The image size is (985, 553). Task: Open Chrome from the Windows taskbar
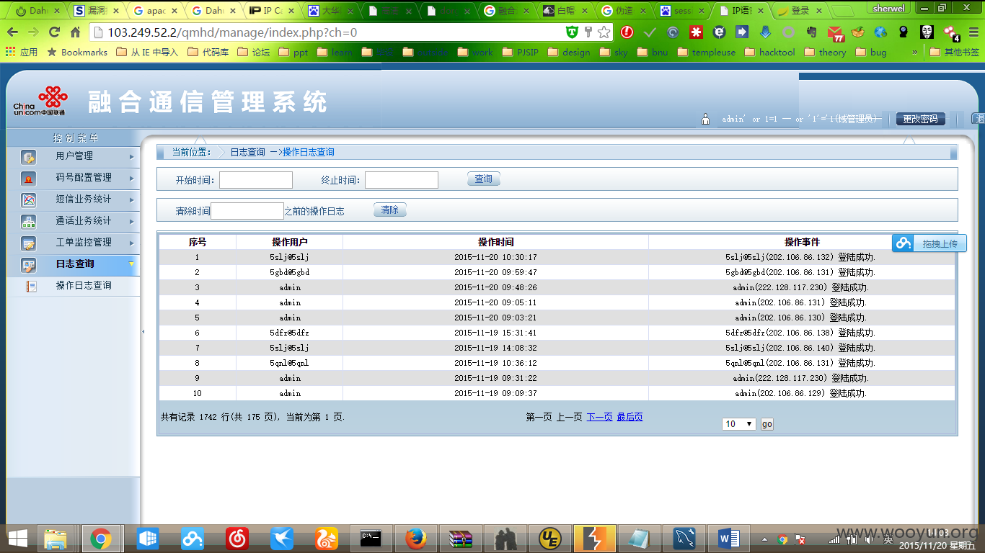tap(101, 539)
